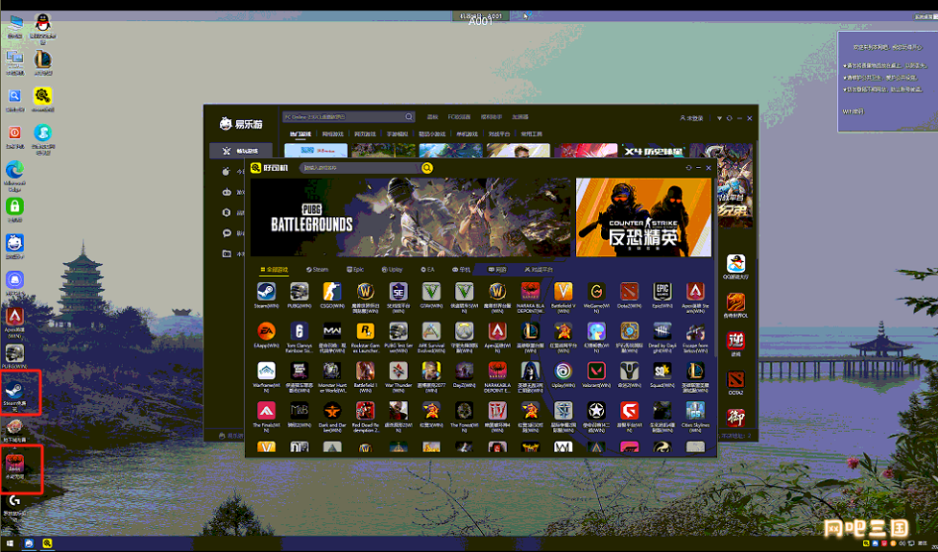This screenshot has width=938, height=552.
Task: Click the yellow search button in front launcher
Action: point(427,168)
